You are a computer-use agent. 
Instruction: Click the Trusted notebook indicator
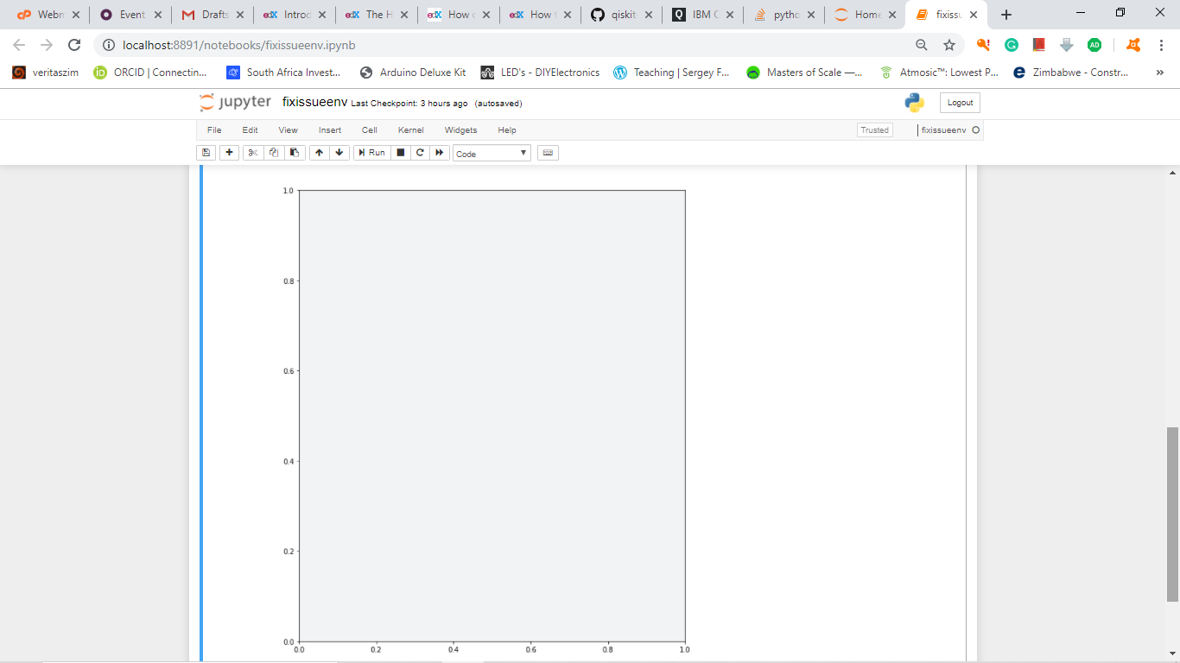coord(874,129)
